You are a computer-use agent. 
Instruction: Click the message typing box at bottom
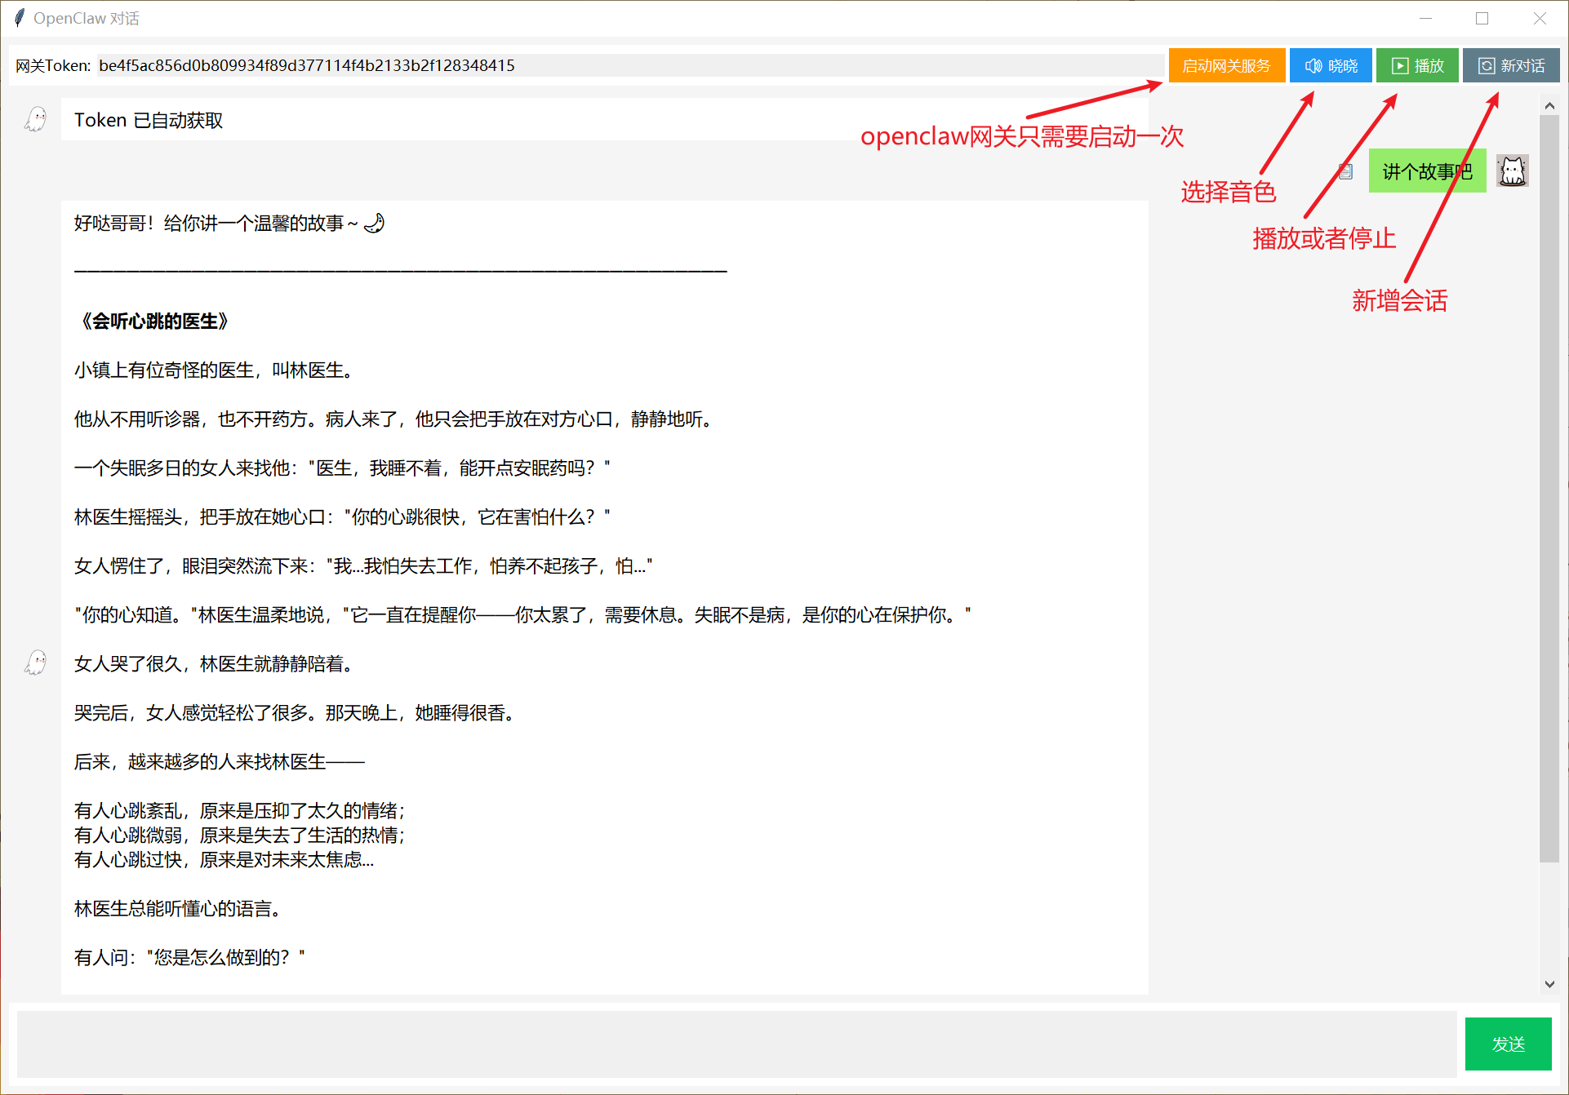[735, 1044]
